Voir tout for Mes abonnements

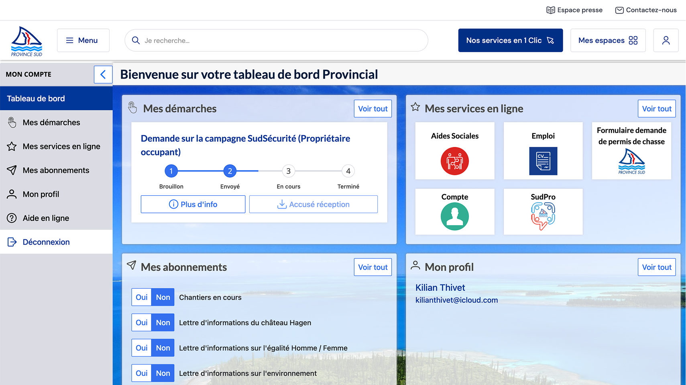(x=373, y=267)
